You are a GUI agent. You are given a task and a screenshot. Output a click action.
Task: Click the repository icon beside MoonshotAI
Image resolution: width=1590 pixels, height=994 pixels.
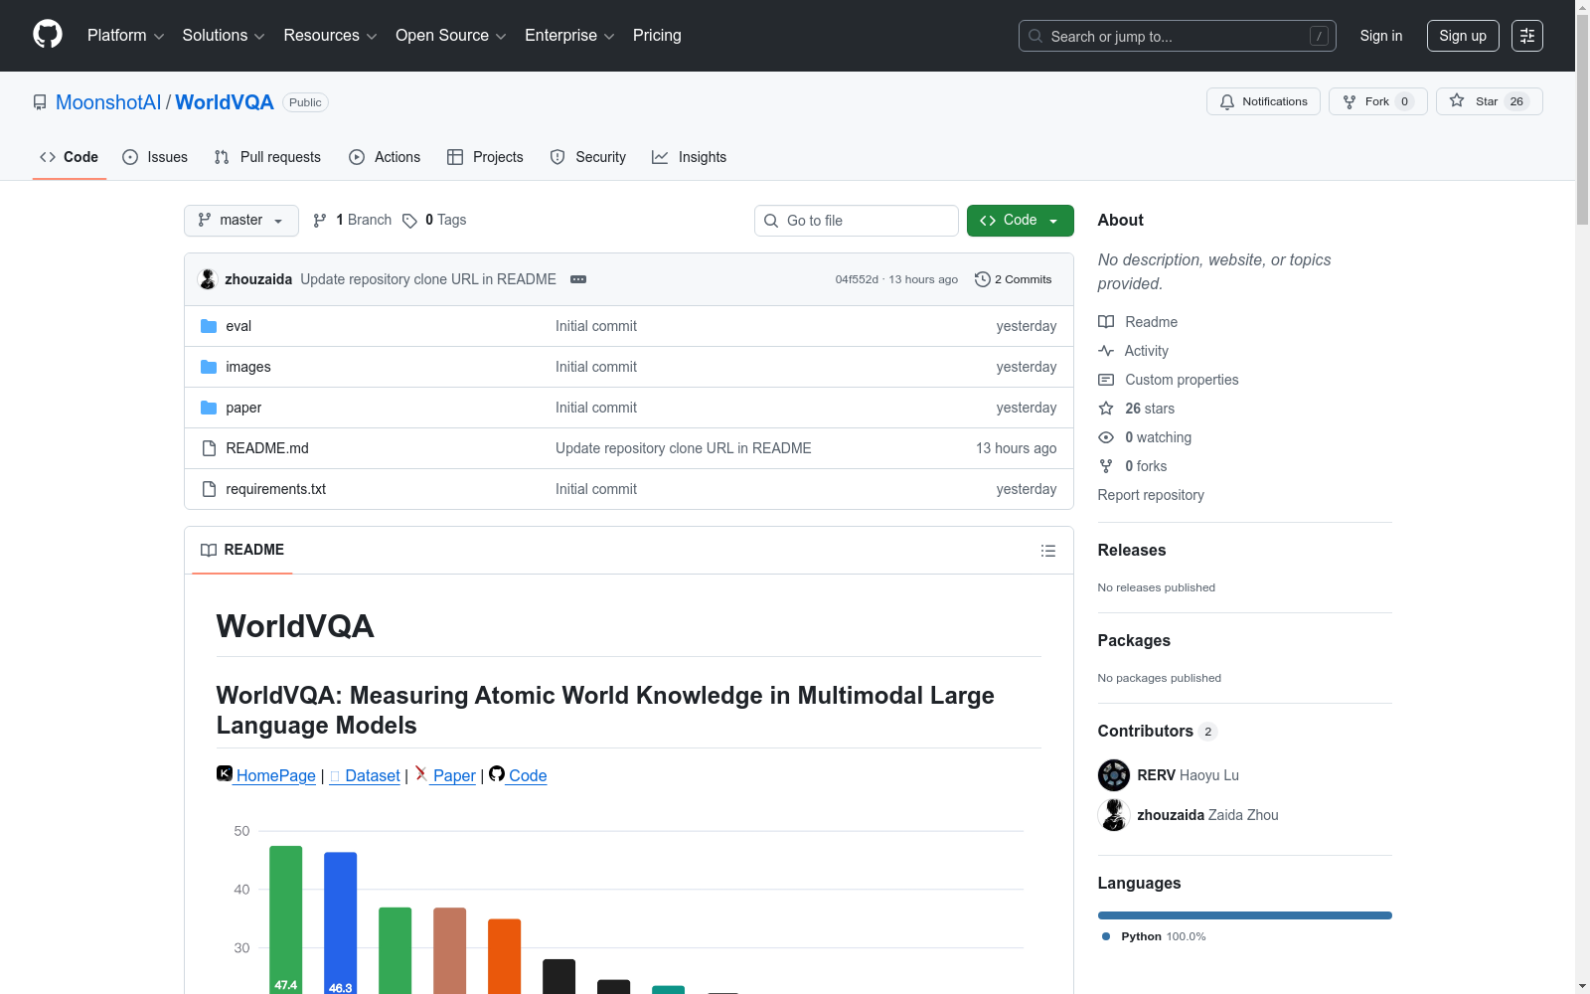40,102
